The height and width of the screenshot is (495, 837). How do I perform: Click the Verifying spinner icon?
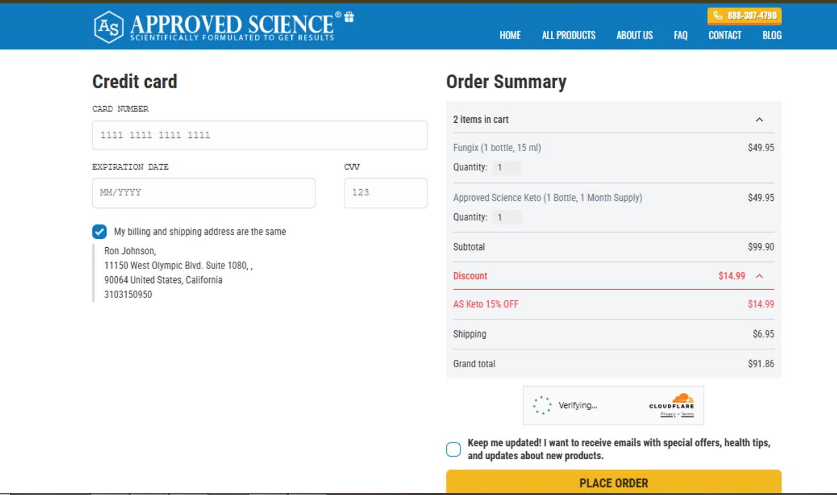542,405
